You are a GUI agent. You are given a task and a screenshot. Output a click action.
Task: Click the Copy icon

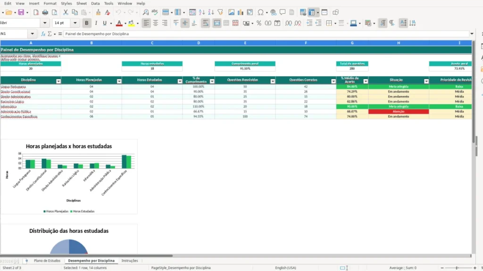(75, 12)
